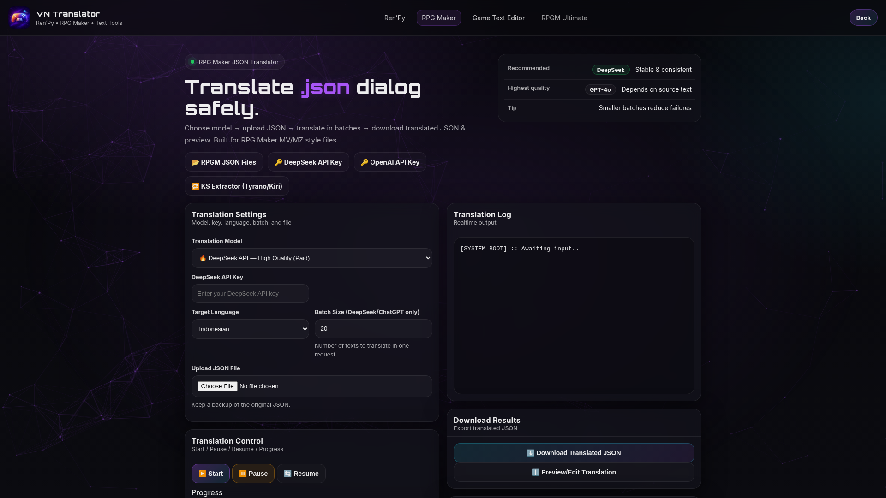This screenshot has width=886, height=498.
Task: Open Preview/Edit Translation
Action: pyautogui.click(x=574, y=472)
